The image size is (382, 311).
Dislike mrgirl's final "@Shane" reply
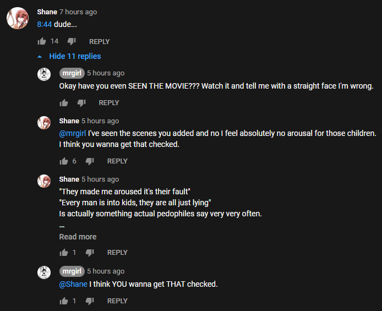click(90, 301)
